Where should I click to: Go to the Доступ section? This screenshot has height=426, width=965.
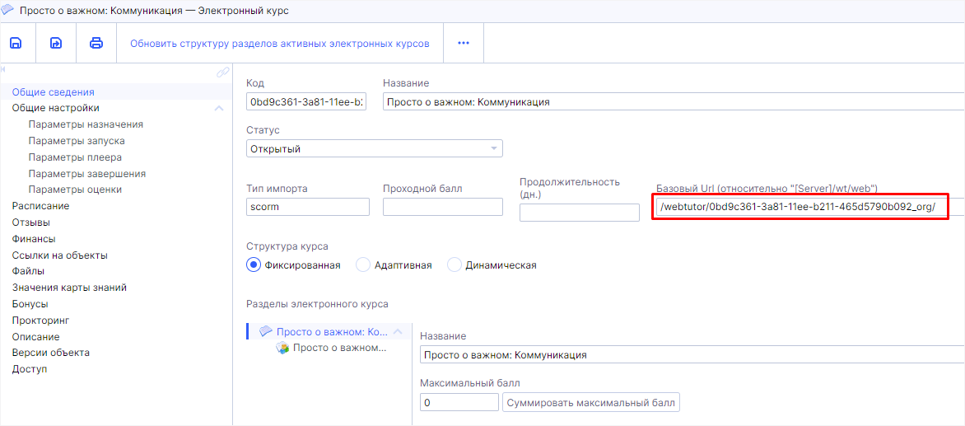pos(30,369)
